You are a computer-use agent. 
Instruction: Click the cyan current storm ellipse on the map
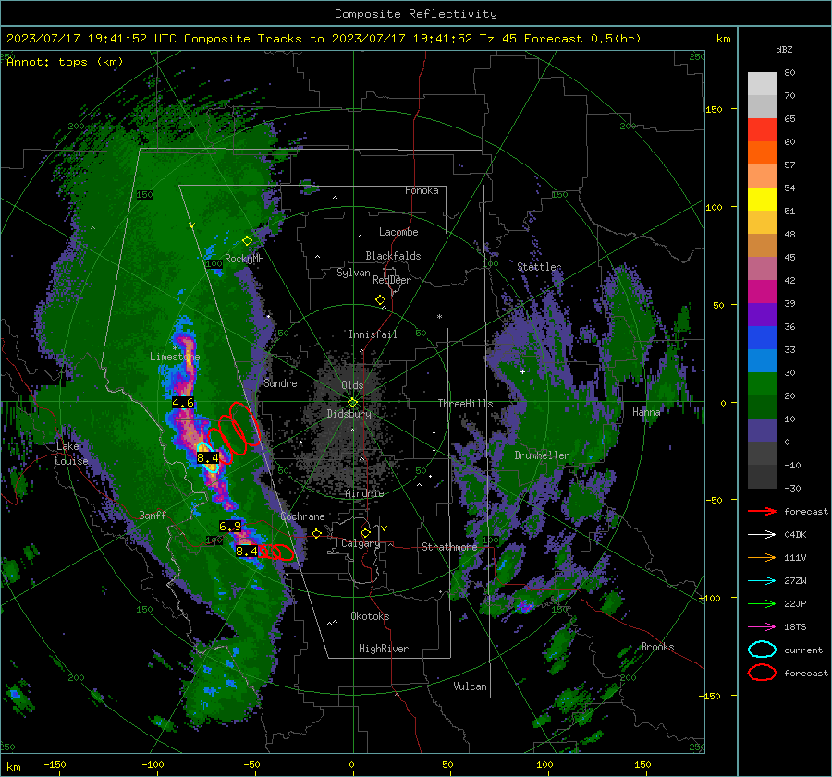[x=208, y=457]
